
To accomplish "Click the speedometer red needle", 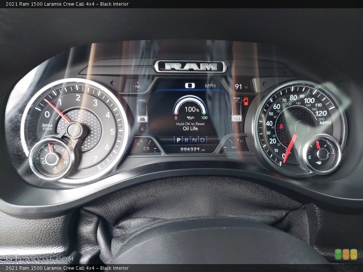I will pyautogui.click(x=290, y=148).
